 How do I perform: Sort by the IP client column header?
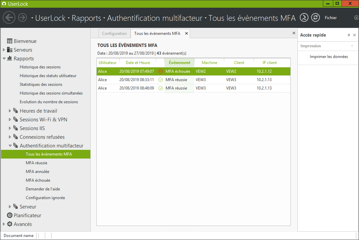pyautogui.click(x=269, y=63)
